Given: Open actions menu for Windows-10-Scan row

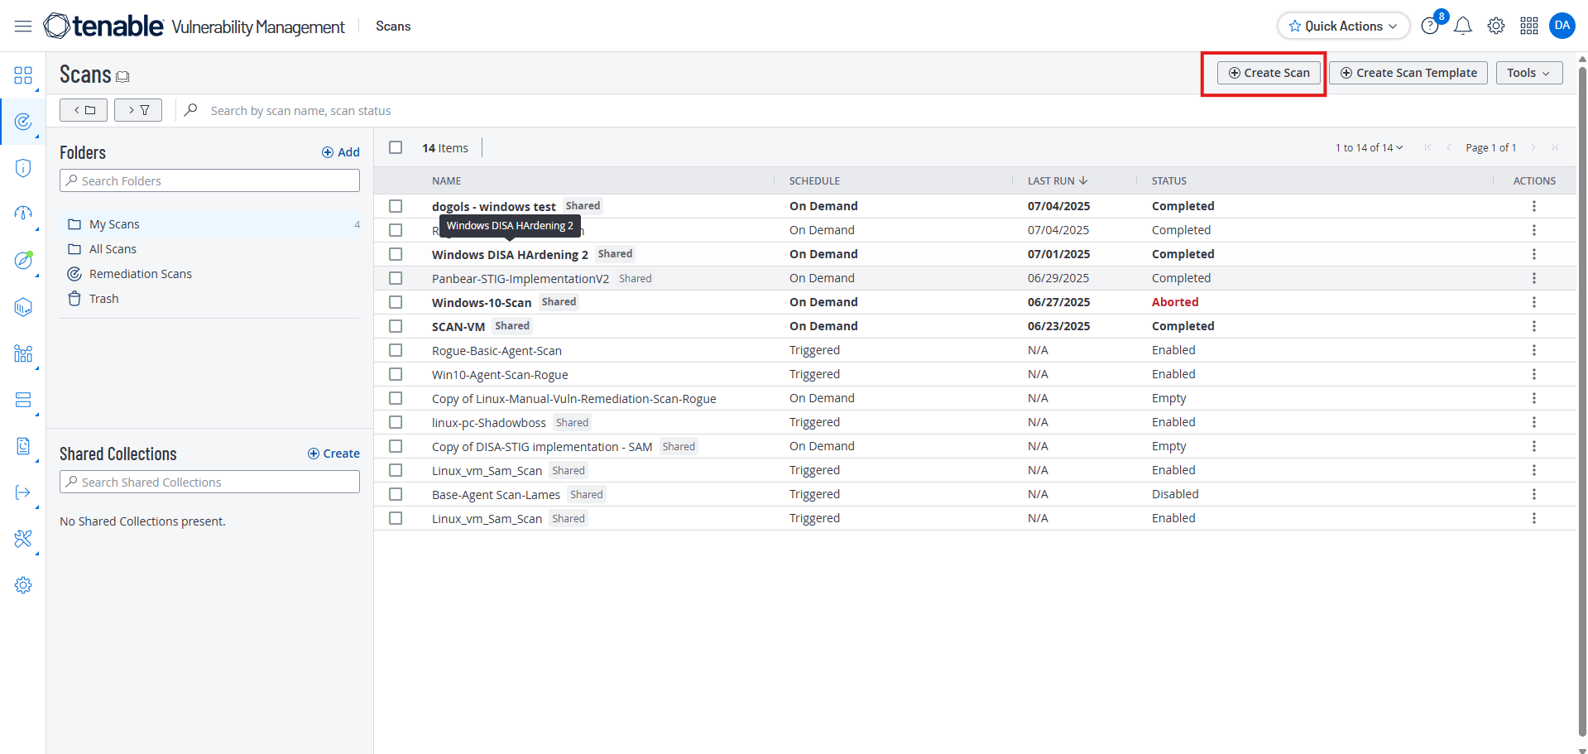Looking at the screenshot, I should pos(1533,302).
